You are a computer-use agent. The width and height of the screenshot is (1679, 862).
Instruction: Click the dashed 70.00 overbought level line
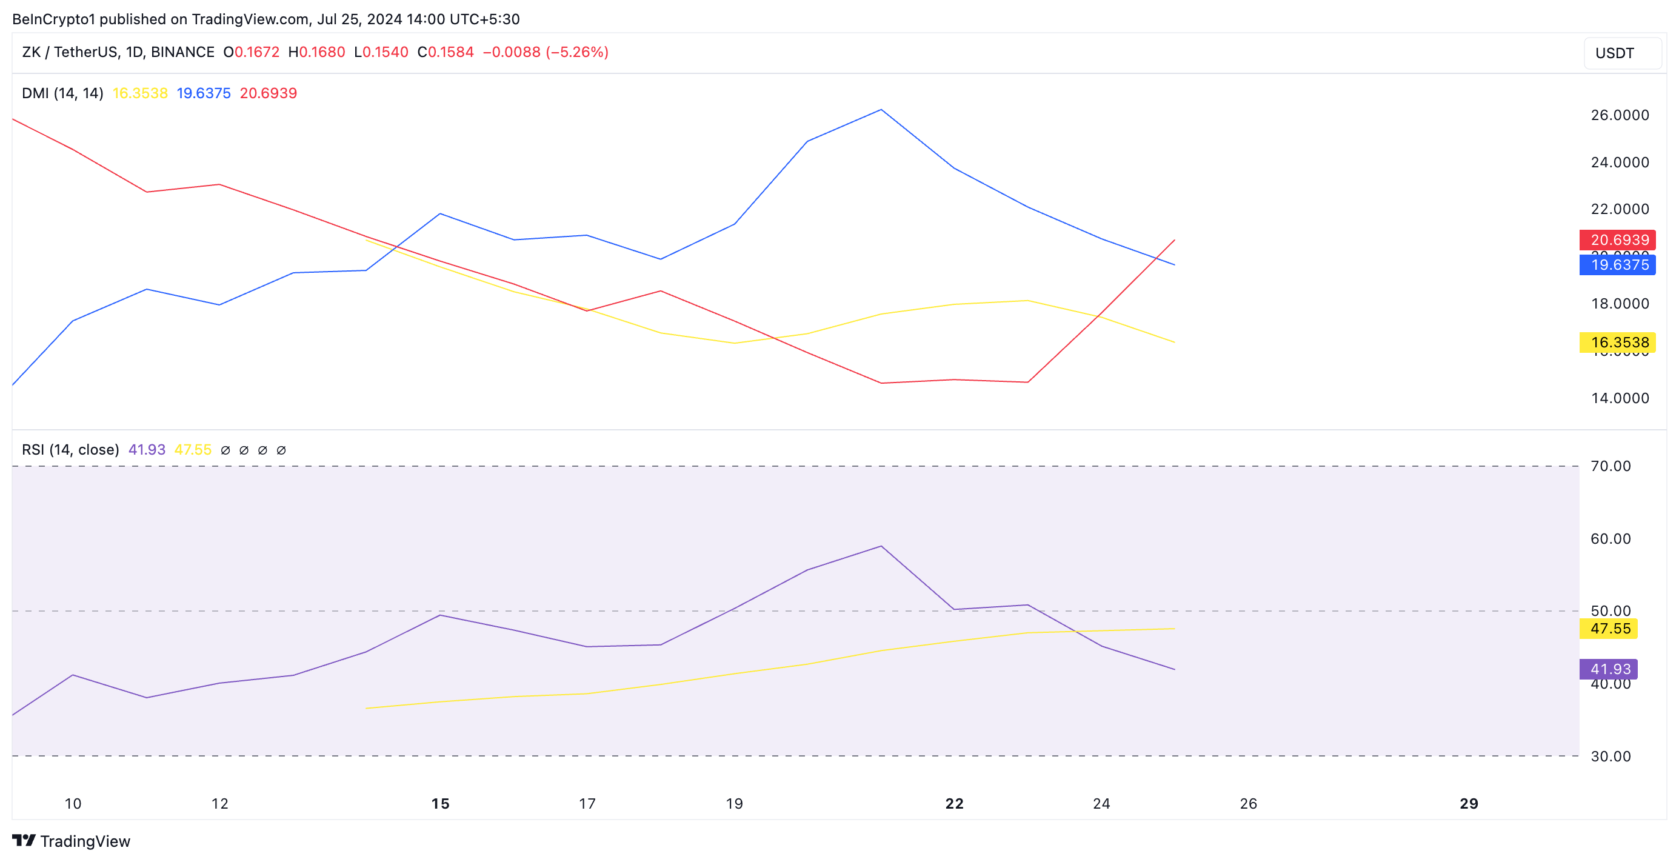click(782, 466)
